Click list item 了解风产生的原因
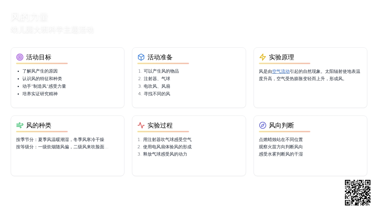The image size is (378, 213). pyautogui.click(x=40, y=71)
